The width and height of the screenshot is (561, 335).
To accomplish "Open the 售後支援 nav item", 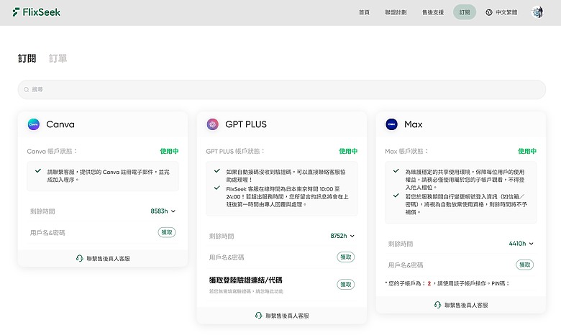I will 432,12.
